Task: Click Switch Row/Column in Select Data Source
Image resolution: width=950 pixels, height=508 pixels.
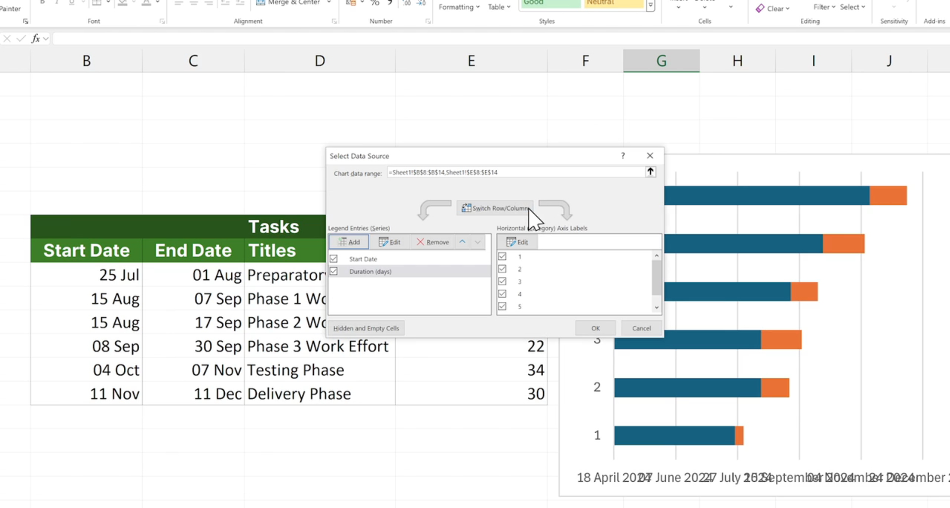Action: [495, 208]
